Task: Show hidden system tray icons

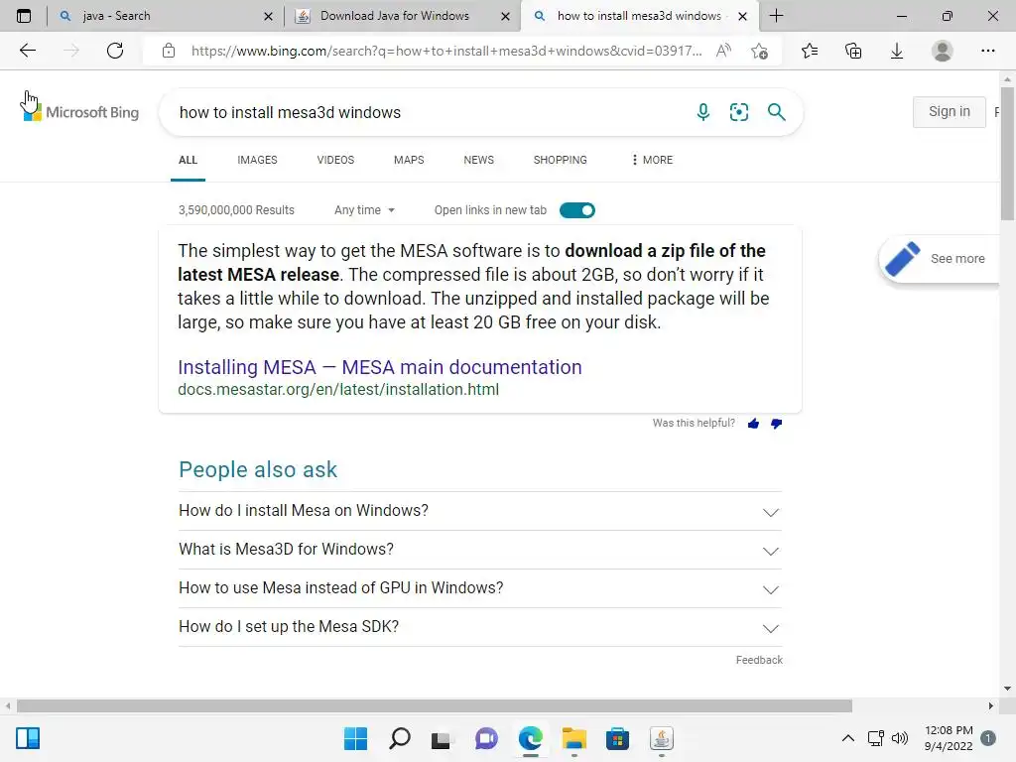Action: click(x=847, y=738)
